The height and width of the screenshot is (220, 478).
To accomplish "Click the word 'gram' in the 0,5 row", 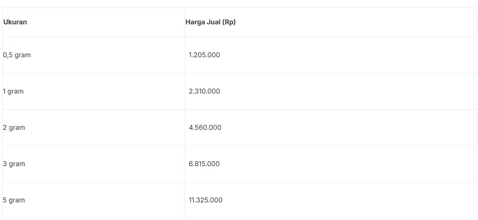I will [x=23, y=55].
